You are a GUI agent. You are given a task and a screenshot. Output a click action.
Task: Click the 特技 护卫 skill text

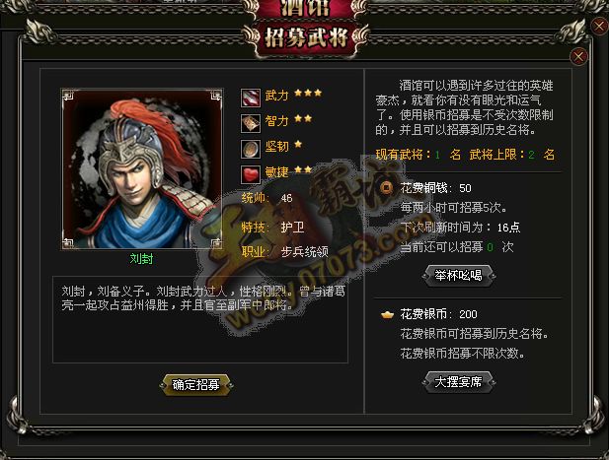coord(272,228)
